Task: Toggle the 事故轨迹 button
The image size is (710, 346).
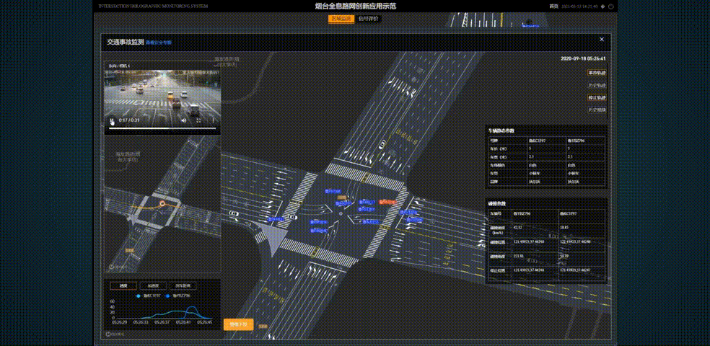Action: pyautogui.click(x=597, y=73)
